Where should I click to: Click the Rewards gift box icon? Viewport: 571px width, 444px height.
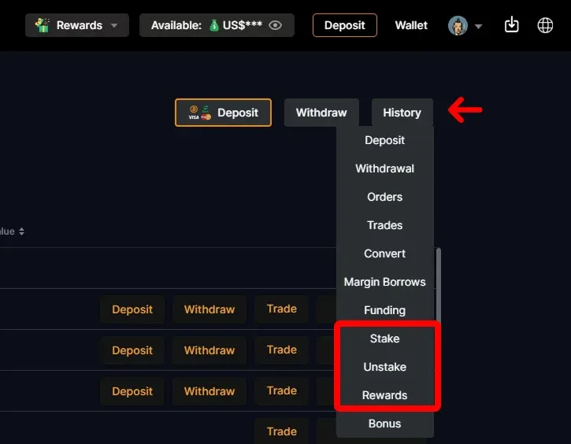[43, 25]
